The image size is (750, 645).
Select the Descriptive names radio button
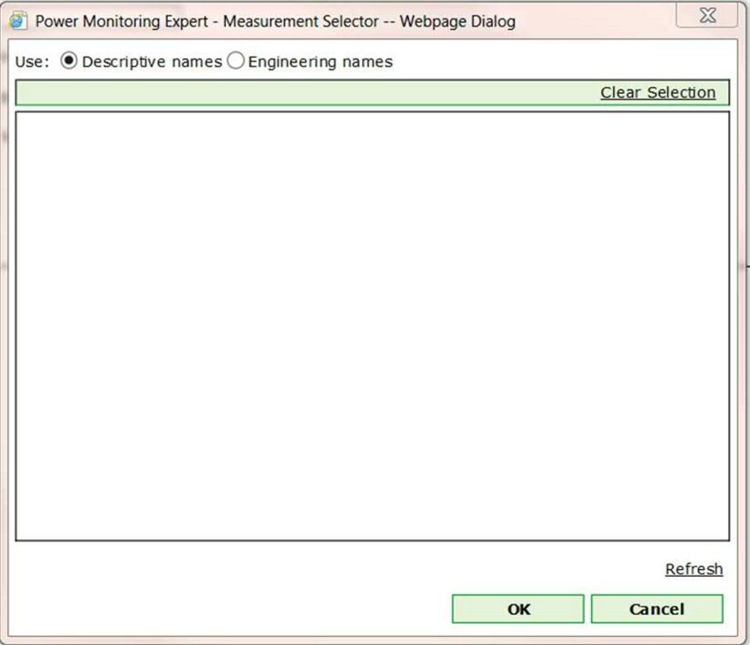point(69,61)
